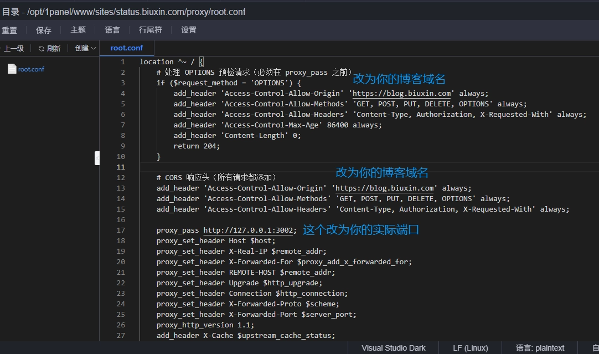Image resolution: width=599 pixels, height=354 pixels.
Task: Click the '# CORS 响应头' comment line
Action: pos(216,177)
